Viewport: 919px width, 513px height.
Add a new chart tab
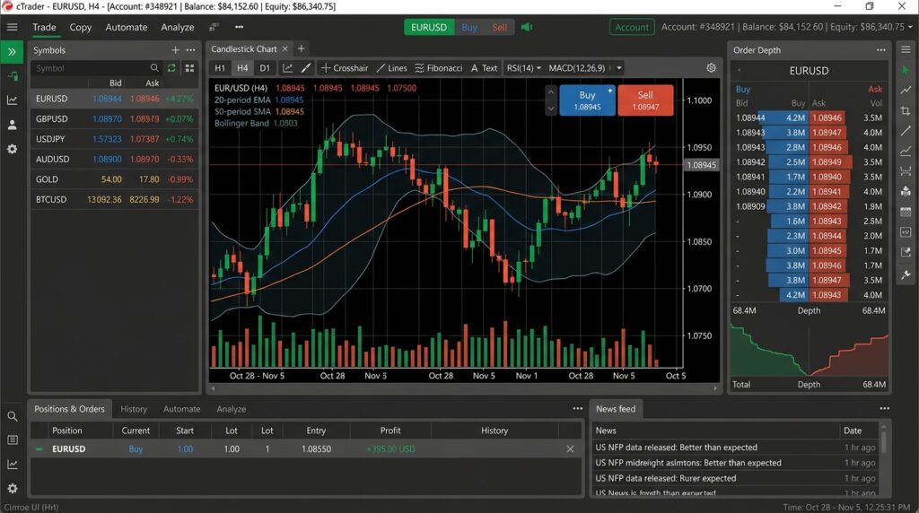pyautogui.click(x=301, y=49)
